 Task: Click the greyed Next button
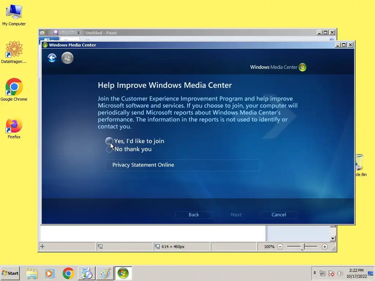pyautogui.click(x=236, y=215)
